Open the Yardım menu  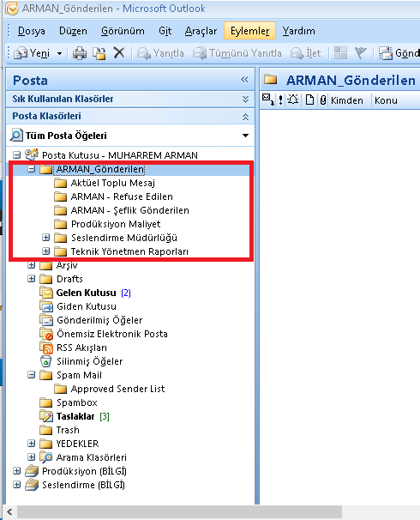click(x=299, y=31)
